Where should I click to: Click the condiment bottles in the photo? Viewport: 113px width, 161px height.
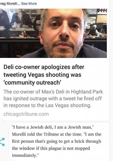click(x=24, y=34)
